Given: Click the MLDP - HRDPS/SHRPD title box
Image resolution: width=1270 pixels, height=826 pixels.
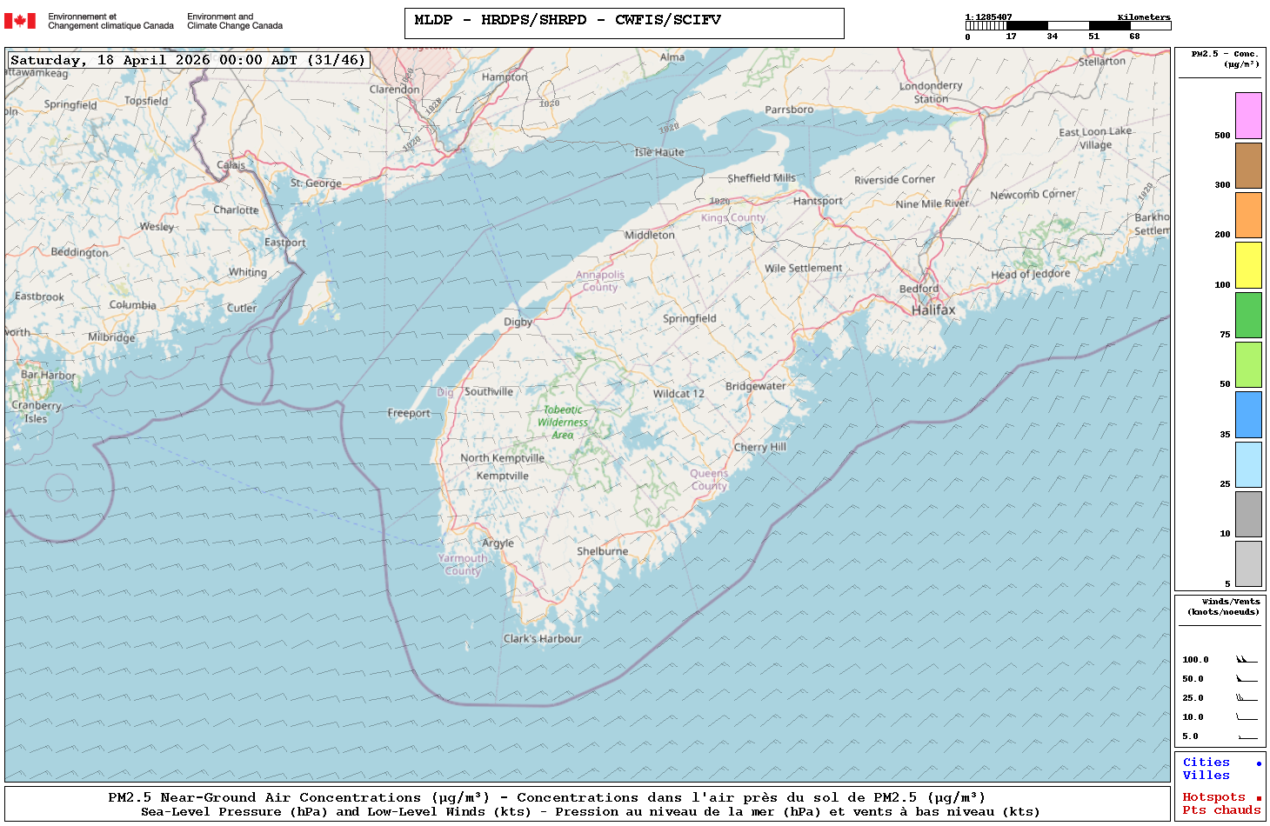Looking at the screenshot, I should pyautogui.click(x=624, y=23).
